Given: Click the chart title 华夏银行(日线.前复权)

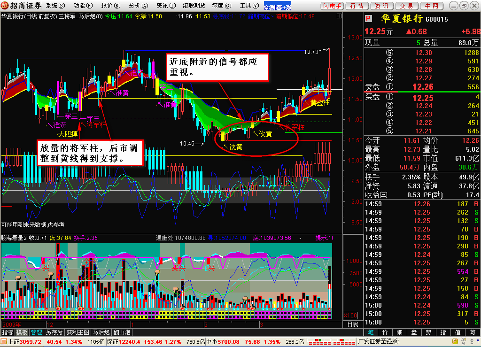Looking at the screenshot, I should tap(29, 16).
